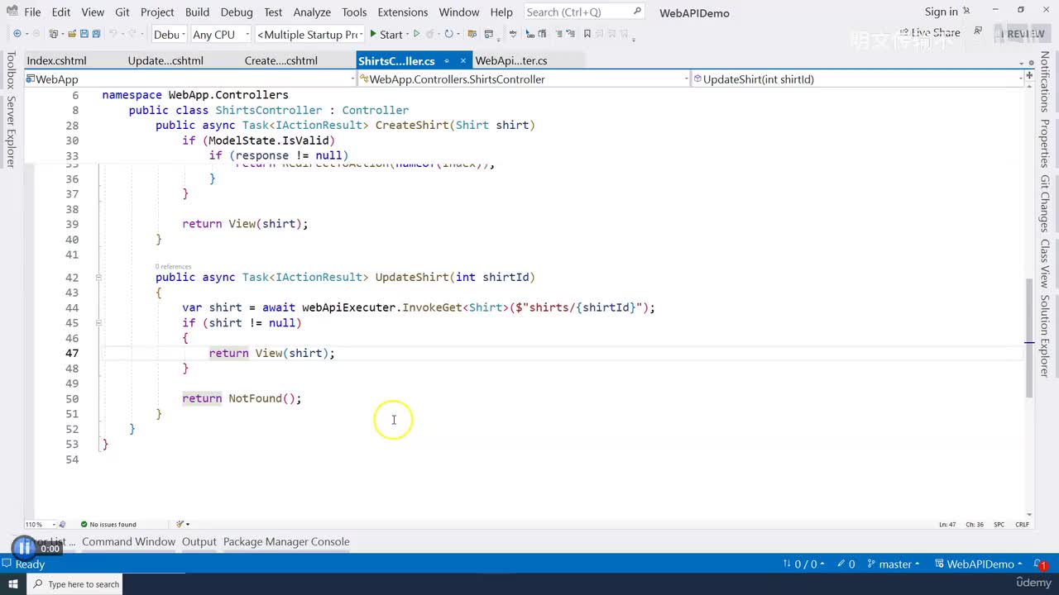Open the File menu
This screenshot has height=595, width=1059.
pos(32,12)
